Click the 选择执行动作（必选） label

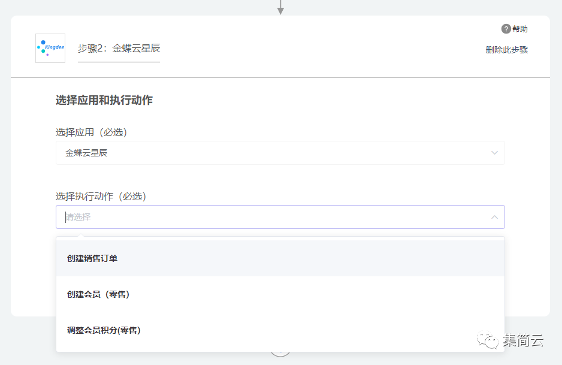point(101,197)
